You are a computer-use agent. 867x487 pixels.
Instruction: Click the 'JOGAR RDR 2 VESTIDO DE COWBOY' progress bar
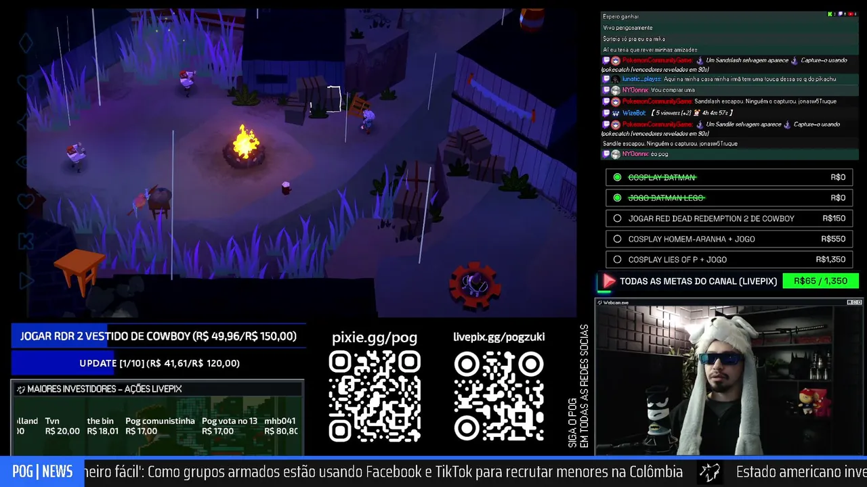coord(158,336)
